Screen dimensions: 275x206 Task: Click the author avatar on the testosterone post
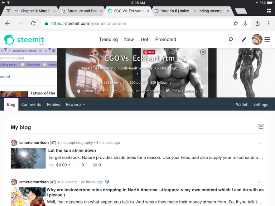pyautogui.click(x=14, y=182)
